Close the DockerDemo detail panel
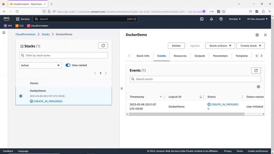 [265, 35]
